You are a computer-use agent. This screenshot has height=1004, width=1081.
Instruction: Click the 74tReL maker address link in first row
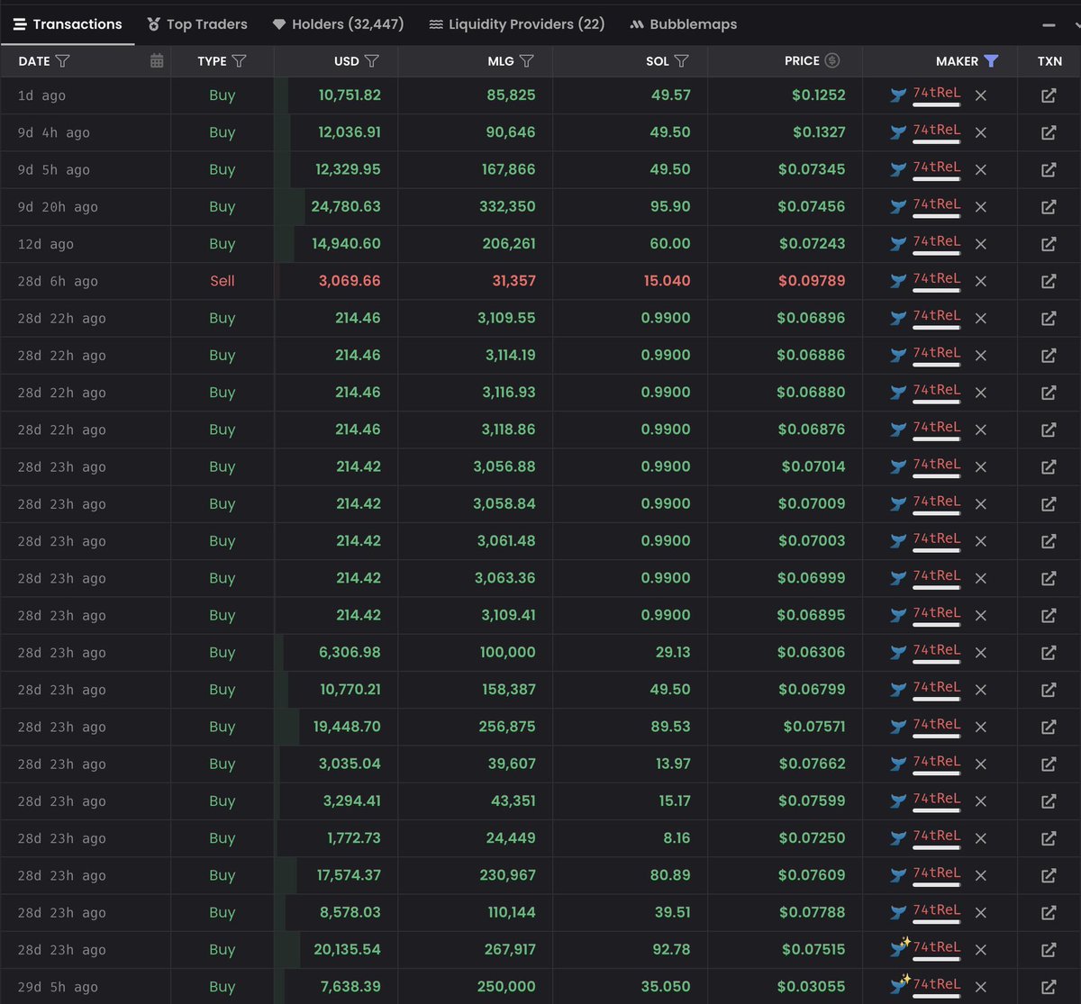click(937, 94)
